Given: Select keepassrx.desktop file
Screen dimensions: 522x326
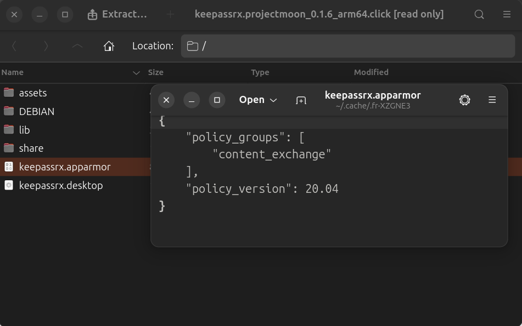Looking at the screenshot, I should (60, 185).
